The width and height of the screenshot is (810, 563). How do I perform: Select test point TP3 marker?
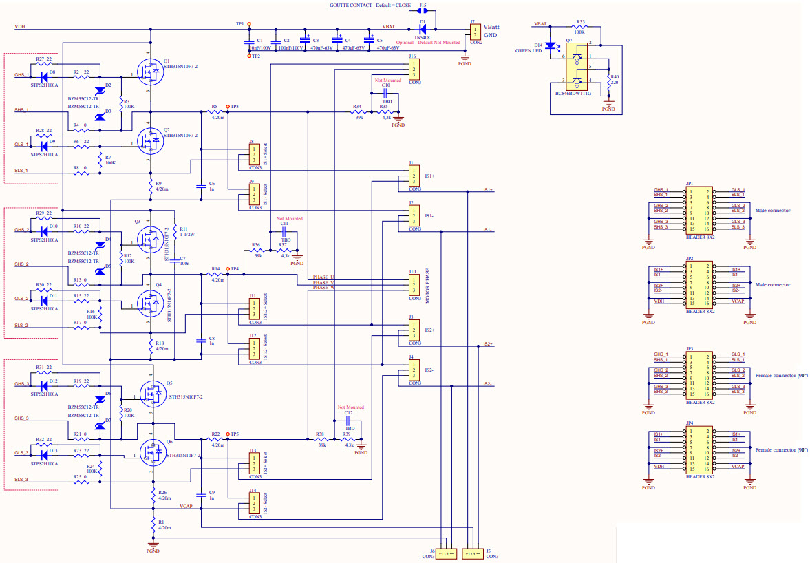(228, 108)
